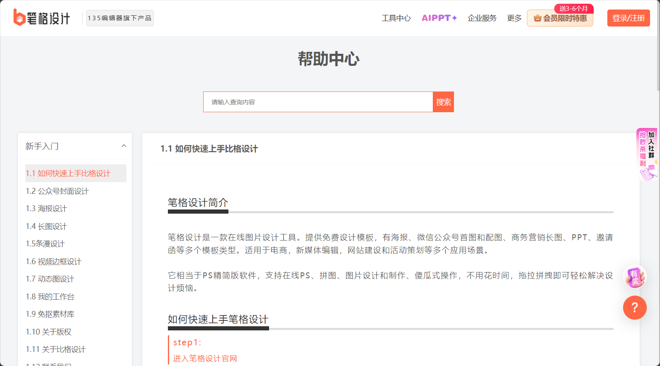
Task: Click the 搜索 button
Action: tap(443, 102)
